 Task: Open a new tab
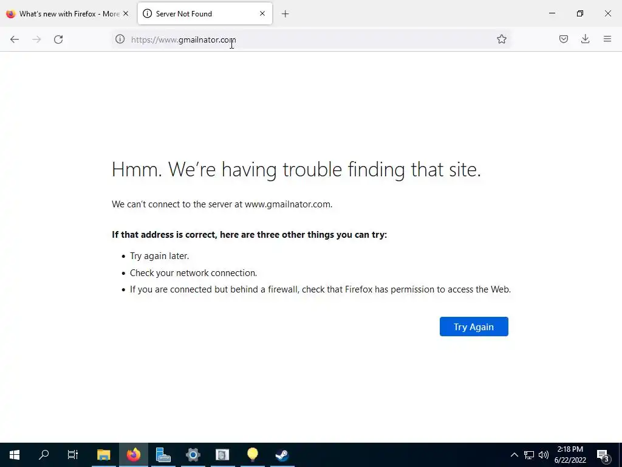pyautogui.click(x=285, y=14)
